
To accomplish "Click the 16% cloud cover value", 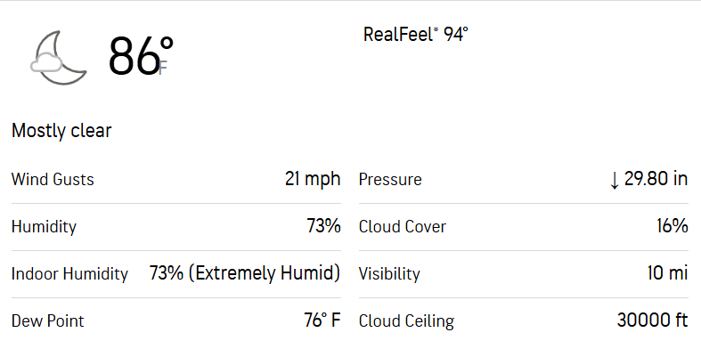I will coord(672,225).
